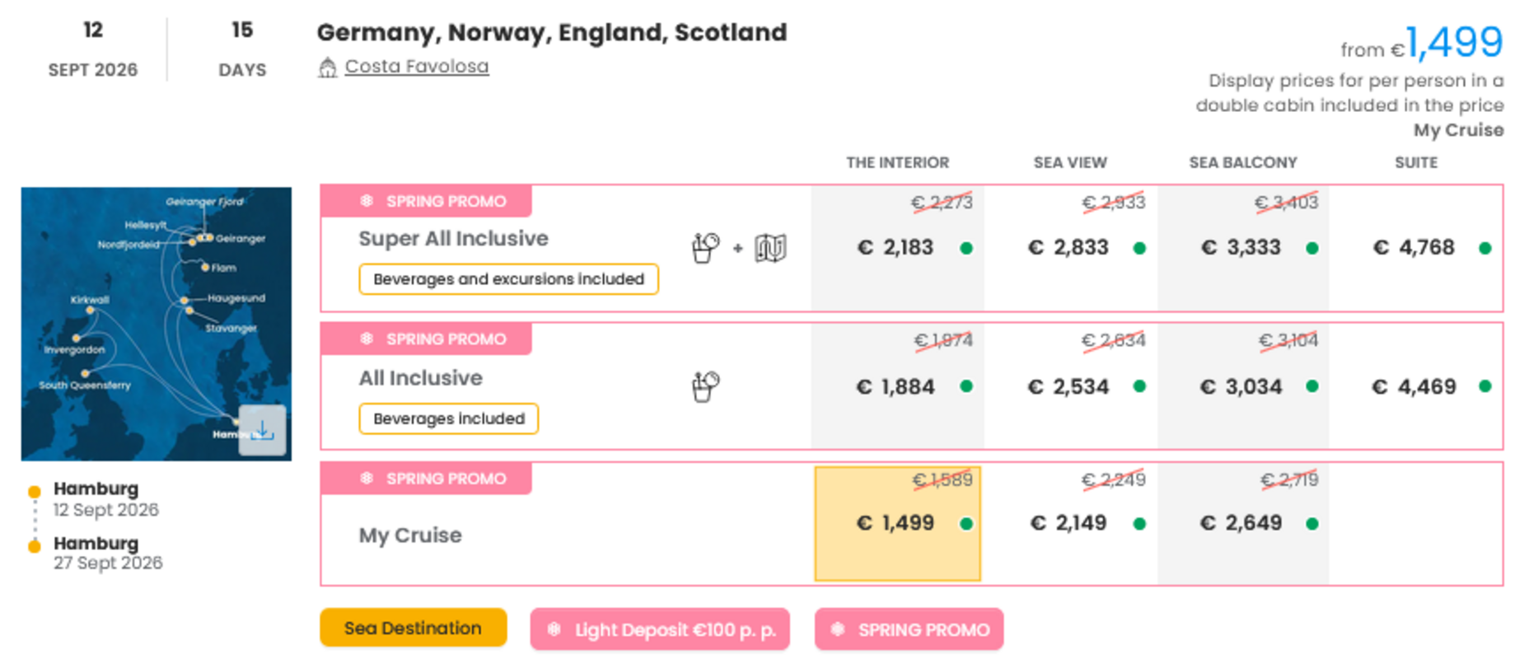This screenshot has height=659, width=1520.
Task: Pick My Cruise sea view €2,149
Action: pos(1069,523)
